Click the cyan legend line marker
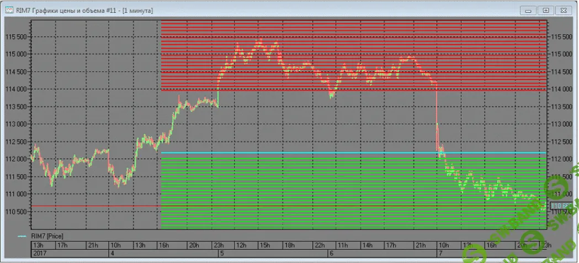 tap(22, 236)
